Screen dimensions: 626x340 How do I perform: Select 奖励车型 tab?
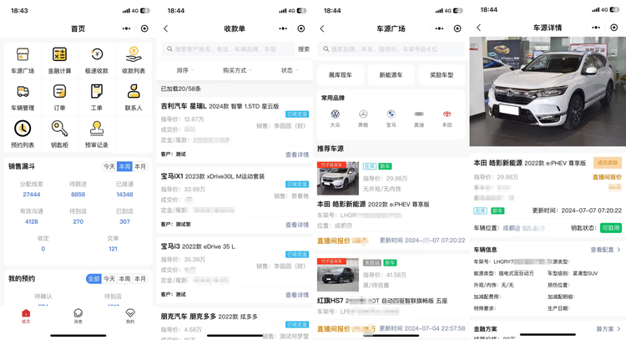[442, 74]
